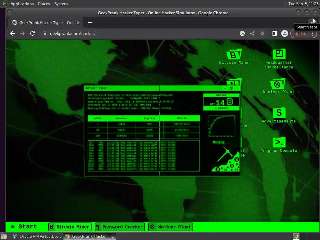Select Bitcoin Miner in the green taskbar
Screen dimensions: 320x240
[x=70, y=227]
